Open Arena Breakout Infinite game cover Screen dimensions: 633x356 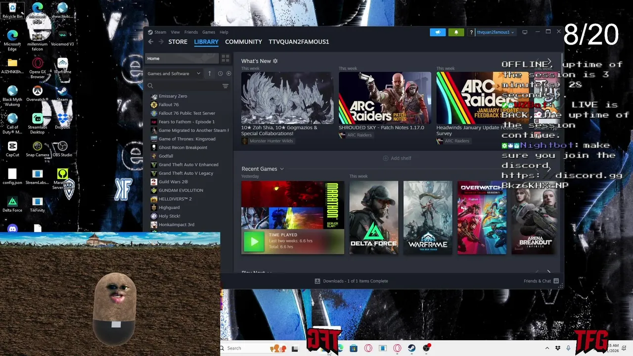[535, 218]
